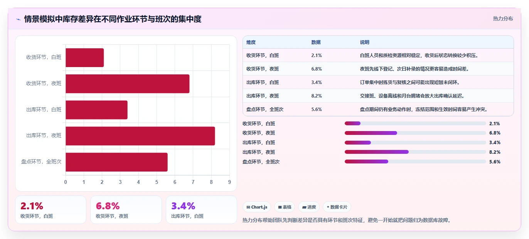Select table row cell 收货环节，夜班
529x239 pixels.
tap(263, 69)
